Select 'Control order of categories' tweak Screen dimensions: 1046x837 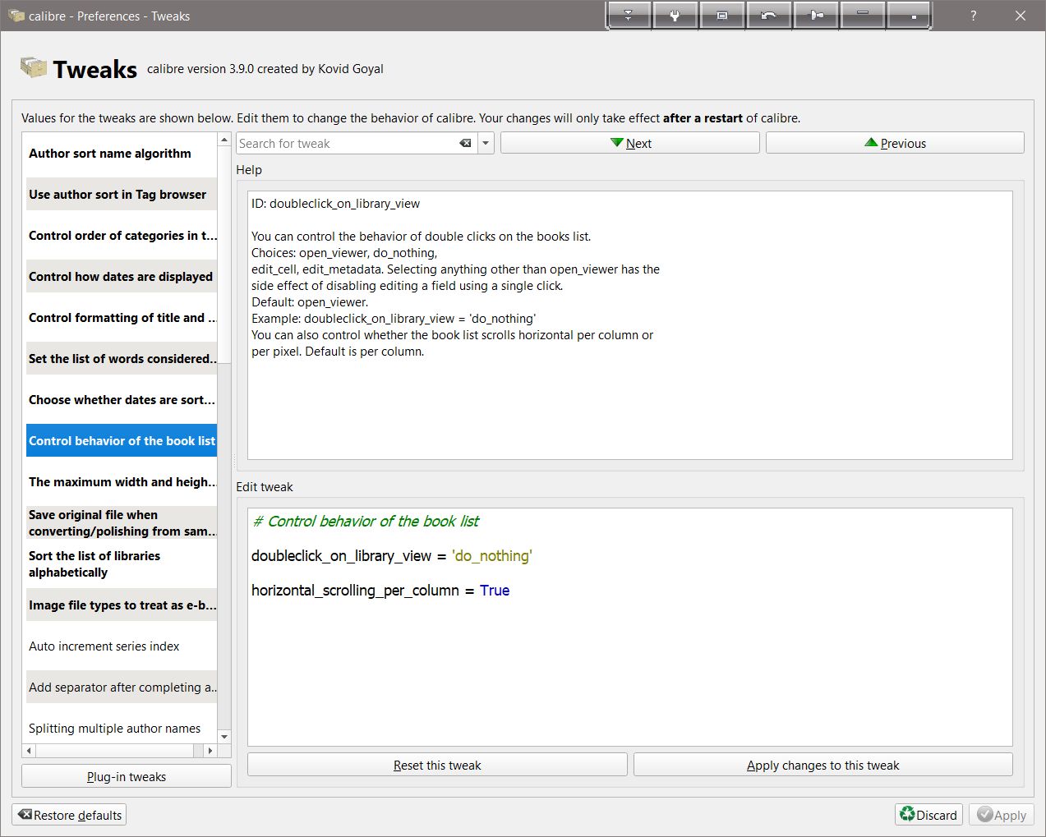point(122,235)
